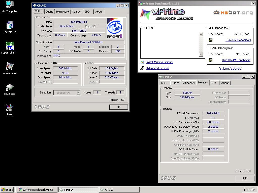Click the DRAM Idle Timer value 8 clocks

tap(213, 149)
